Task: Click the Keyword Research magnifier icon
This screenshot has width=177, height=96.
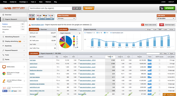Action: [3, 50]
